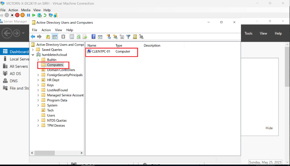Screen dimensions: 290x166
Task: Open the Tools menu in Server Manager
Action: click(248, 33)
